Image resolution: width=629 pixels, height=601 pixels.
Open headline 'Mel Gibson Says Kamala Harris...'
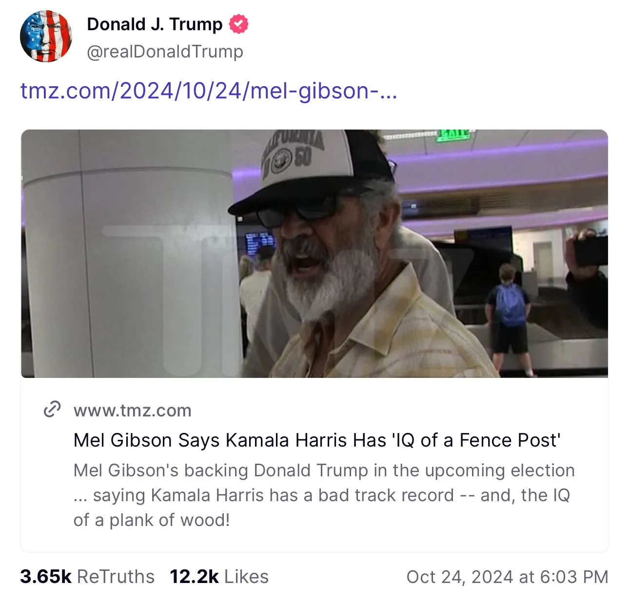coord(318,440)
